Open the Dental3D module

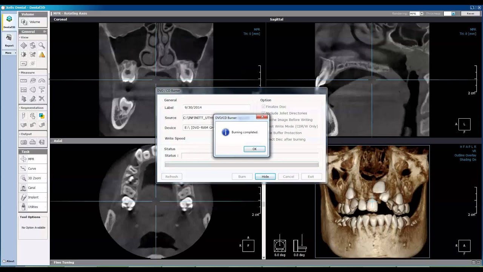(x=9, y=22)
